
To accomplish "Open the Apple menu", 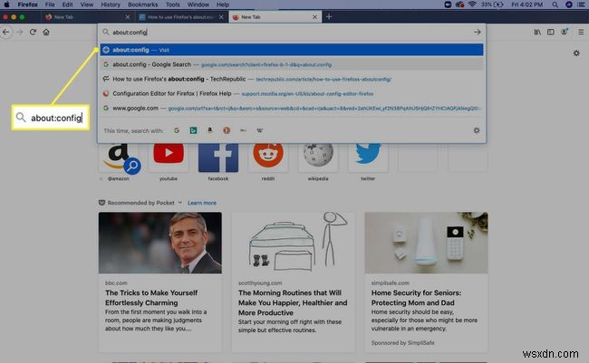I will 6,5.
